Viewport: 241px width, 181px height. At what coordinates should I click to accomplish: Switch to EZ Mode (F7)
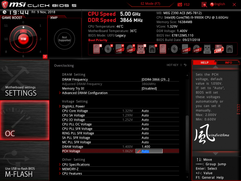[x=150, y=4]
